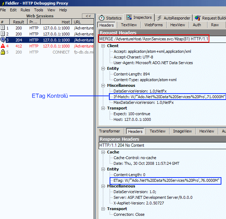Image resolution: width=226 pixels, height=219 pixels.
Task: Open the Tools menu
Action: (39, 10)
